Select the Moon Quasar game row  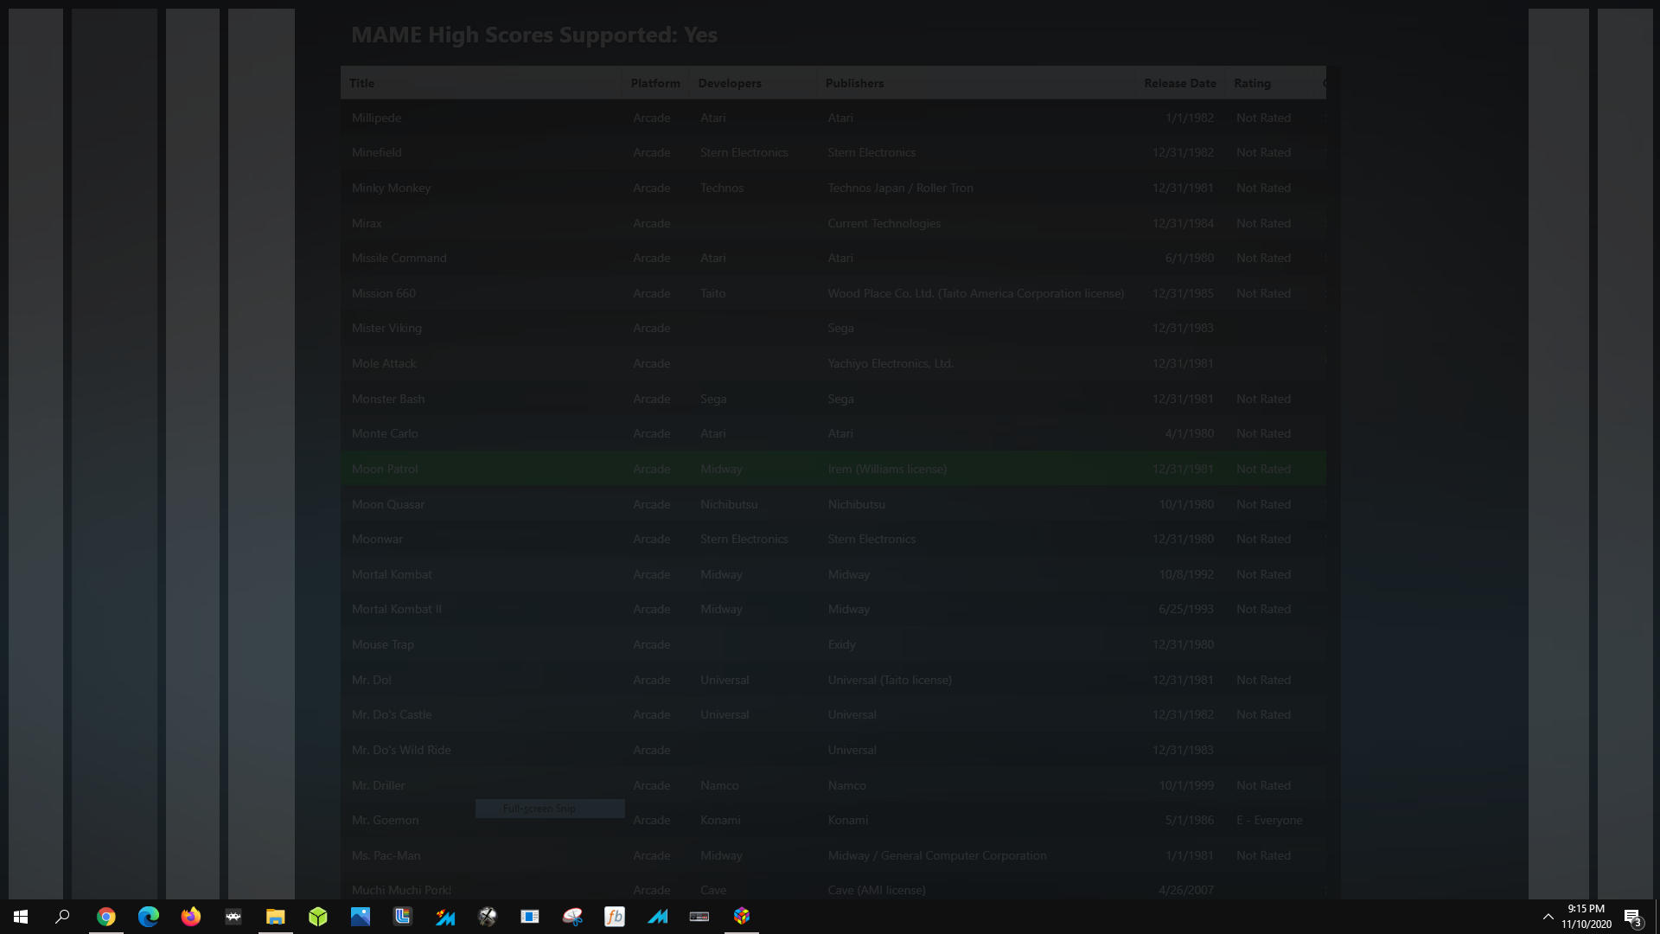pyautogui.click(x=833, y=504)
